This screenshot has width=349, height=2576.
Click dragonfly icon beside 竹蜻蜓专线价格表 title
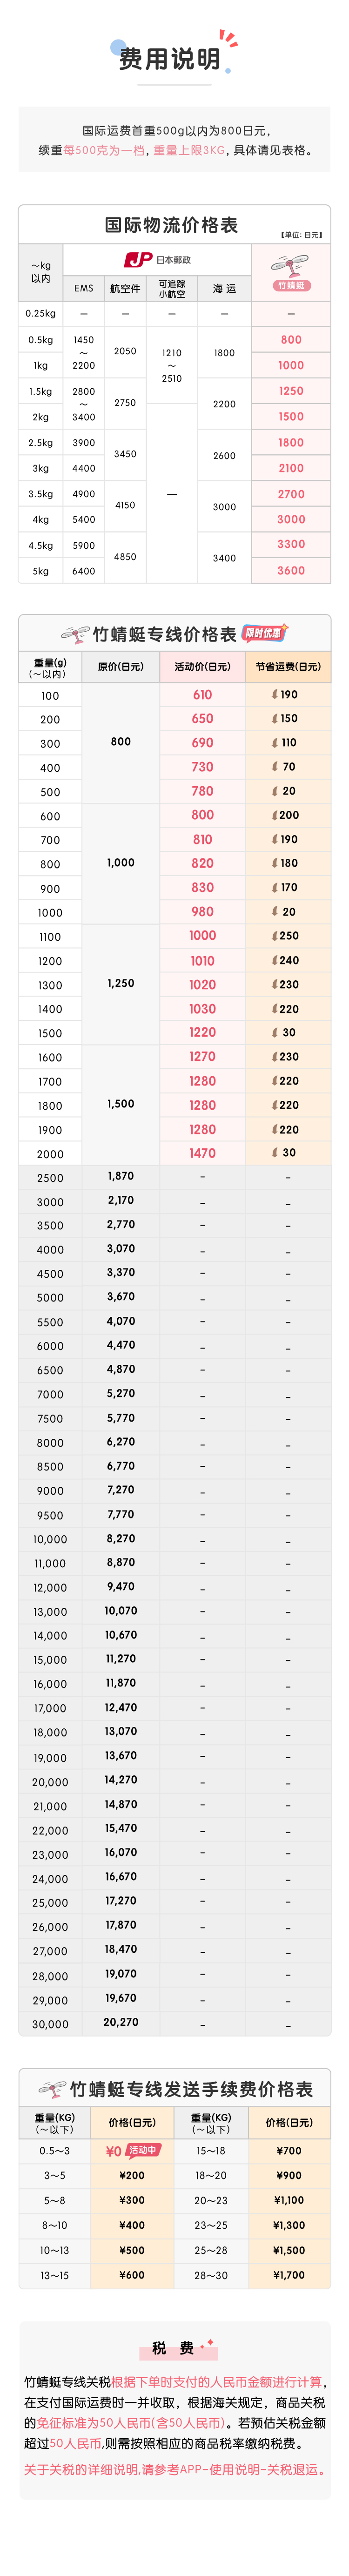(75, 634)
